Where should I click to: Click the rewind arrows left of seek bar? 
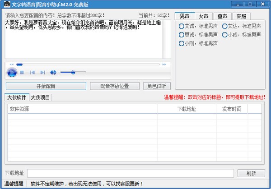11,65
